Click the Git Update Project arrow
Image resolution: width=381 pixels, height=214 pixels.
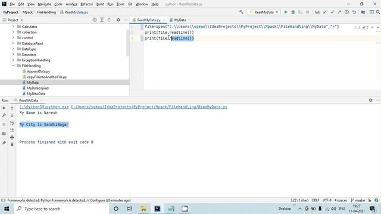325,12
